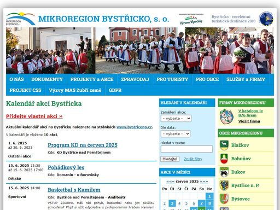Open the PRO TURISTY menu
280x210 pixels.
tap(172, 79)
